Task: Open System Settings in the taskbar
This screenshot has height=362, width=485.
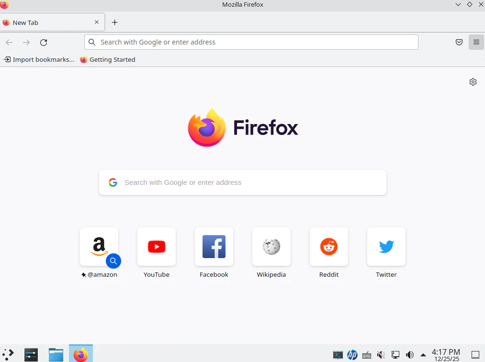Action: click(31, 354)
